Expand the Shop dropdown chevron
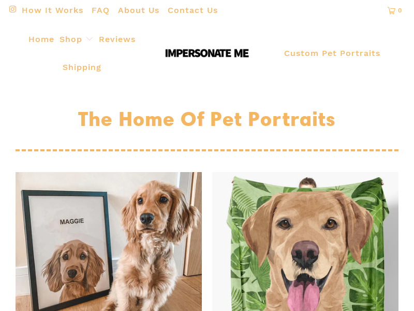 click(90, 39)
